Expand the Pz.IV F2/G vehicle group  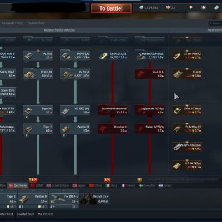tap(75, 56)
